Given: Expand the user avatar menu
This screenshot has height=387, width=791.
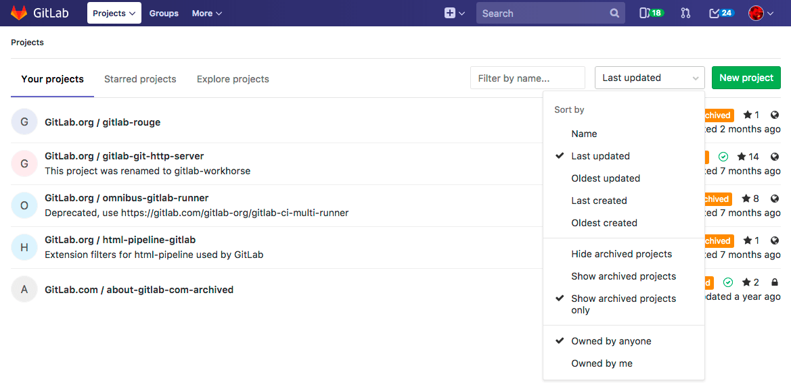Looking at the screenshot, I should click(761, 13).
